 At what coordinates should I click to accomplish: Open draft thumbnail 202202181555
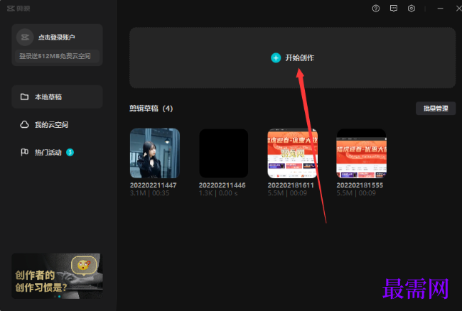pos(362,153)
